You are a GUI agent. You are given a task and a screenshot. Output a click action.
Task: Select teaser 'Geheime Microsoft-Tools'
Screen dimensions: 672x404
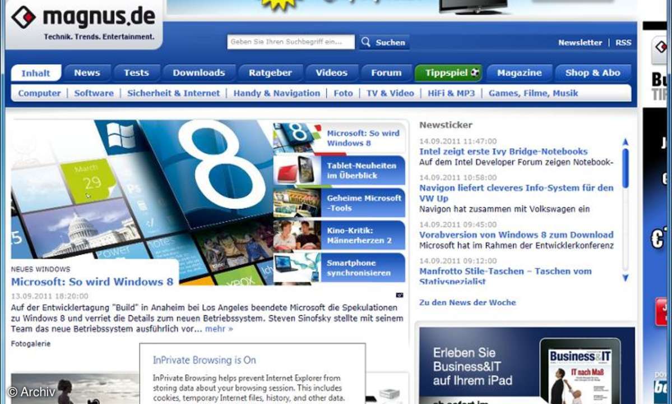(340, 203)
